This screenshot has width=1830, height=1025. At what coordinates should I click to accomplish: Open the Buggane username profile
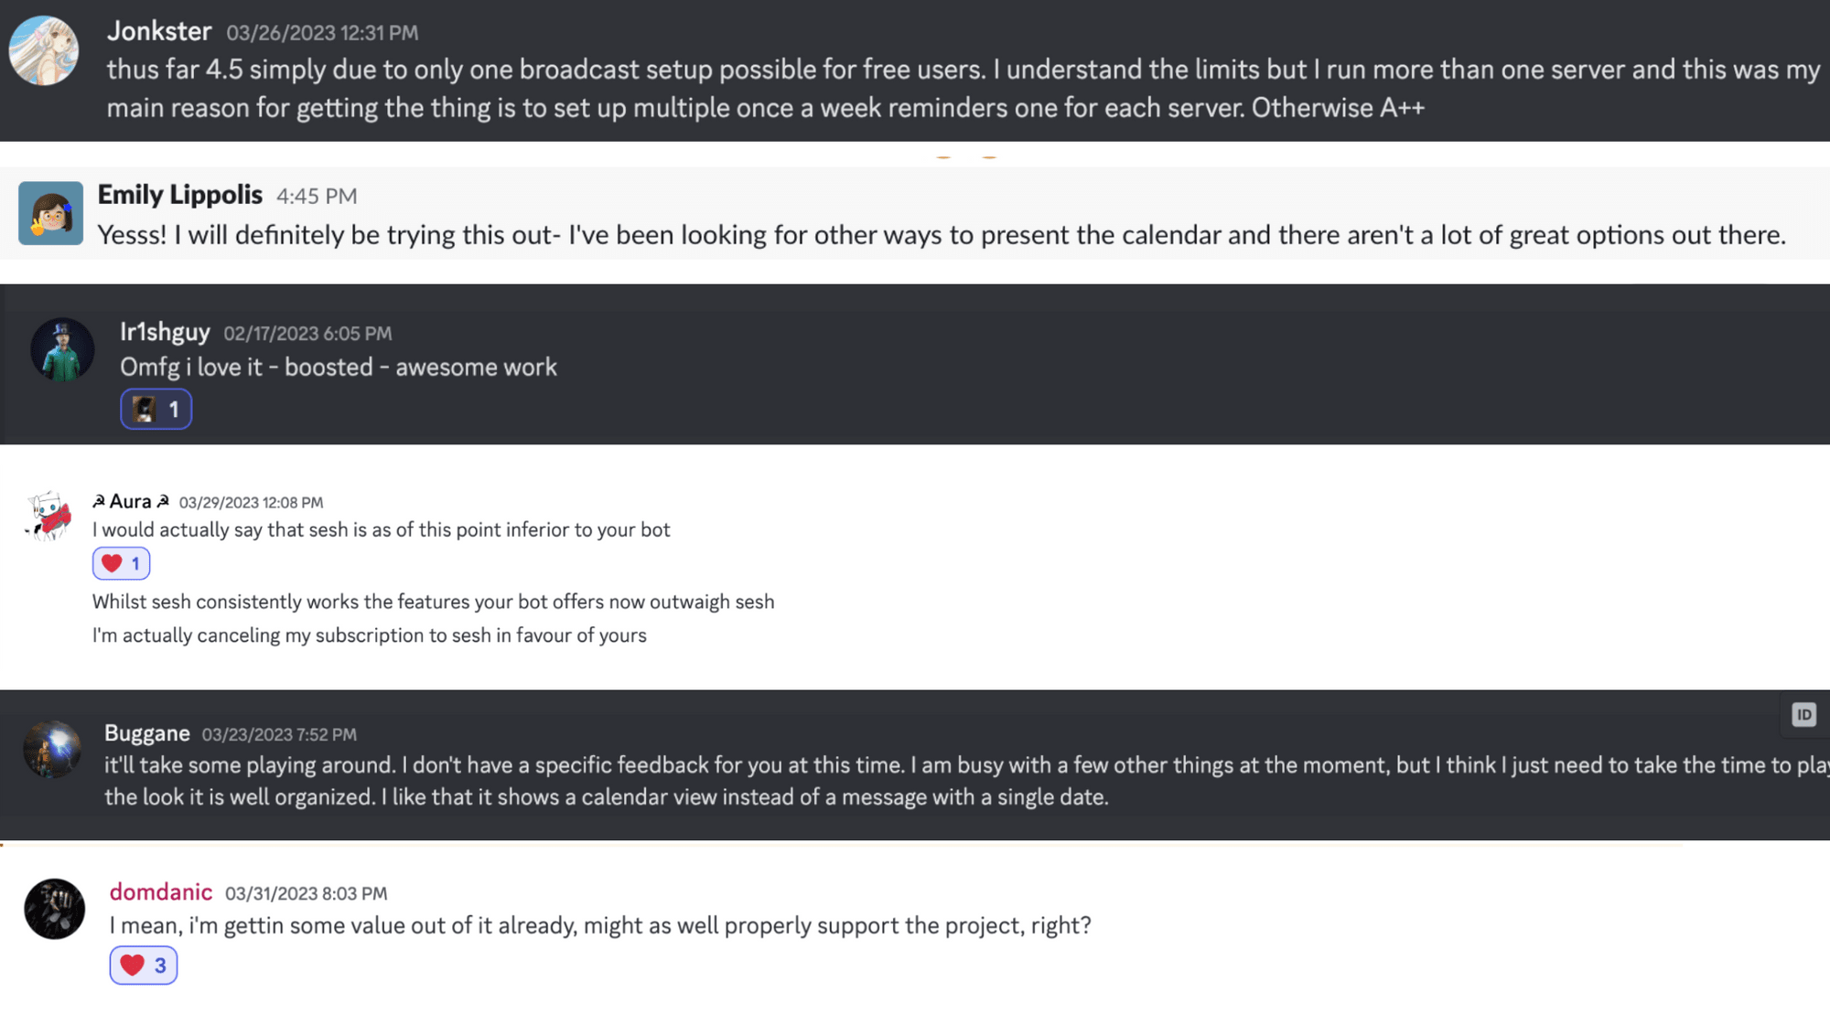click(x=147, y=733)
